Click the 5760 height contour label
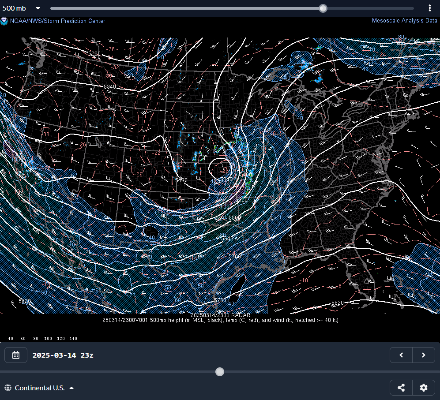 (x=220, y=300)
